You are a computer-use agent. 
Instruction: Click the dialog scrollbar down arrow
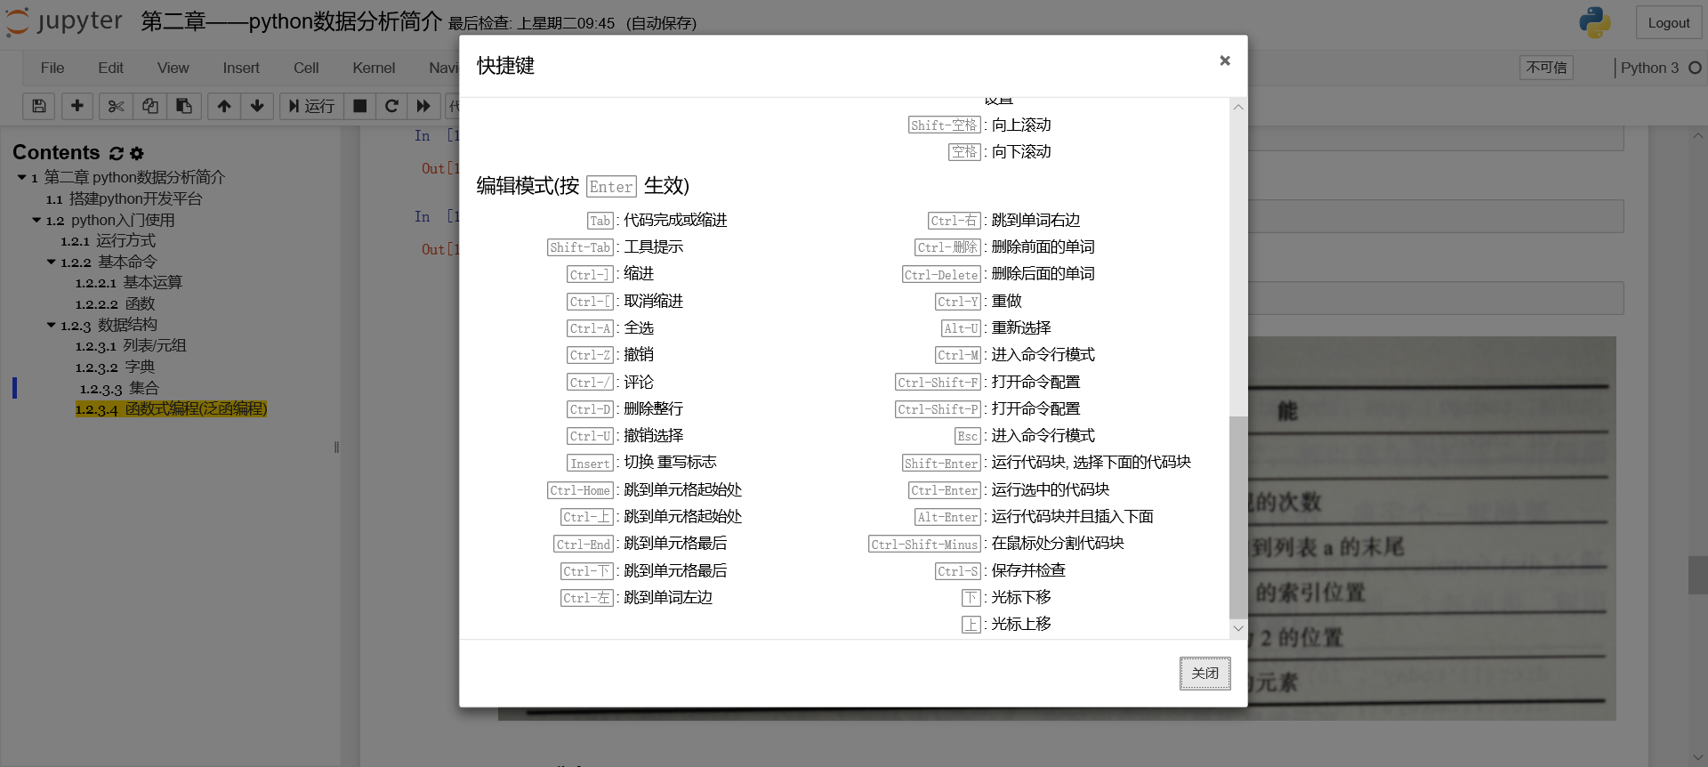click(1238, 628)
